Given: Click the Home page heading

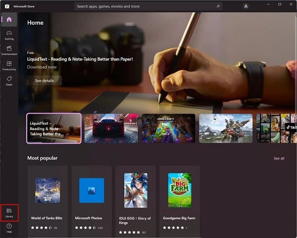Looking at the screenshot, I should [x=35, y=23].
